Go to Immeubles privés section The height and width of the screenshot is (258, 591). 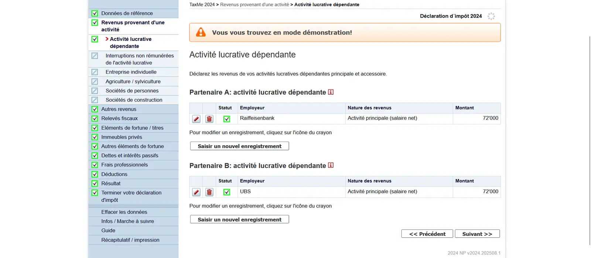pyautogui.click(x=122, y=137)
